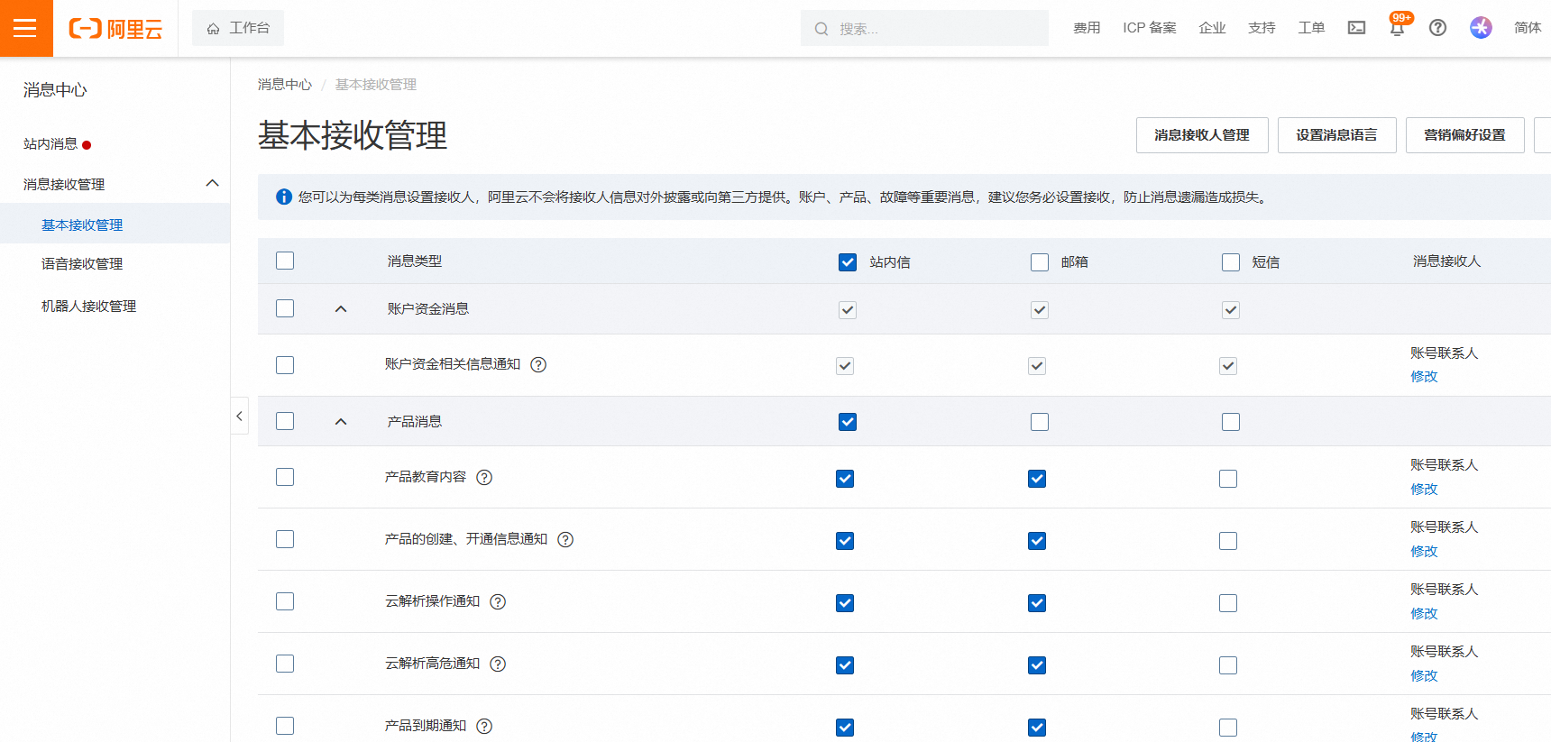Click the 消息接收人 column header
This screenshot has width=1551, height=742.
coord(1446,261)
